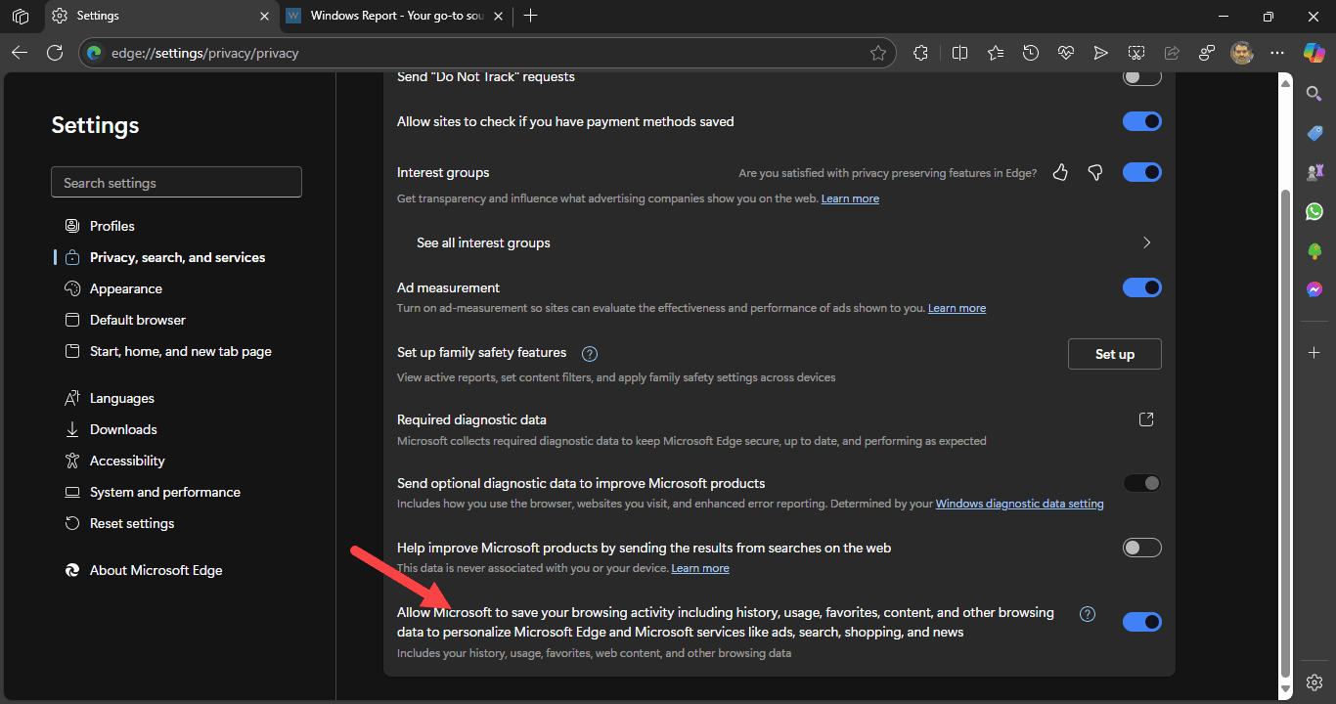Open Learn more link under Interest groups
Screen dimensions: 1336x704
pyautogui.click(x=850, y=198)
